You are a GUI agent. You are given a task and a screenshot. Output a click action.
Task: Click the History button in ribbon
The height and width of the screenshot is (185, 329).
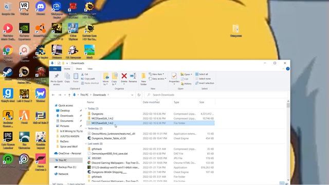[x=186, y=84]
